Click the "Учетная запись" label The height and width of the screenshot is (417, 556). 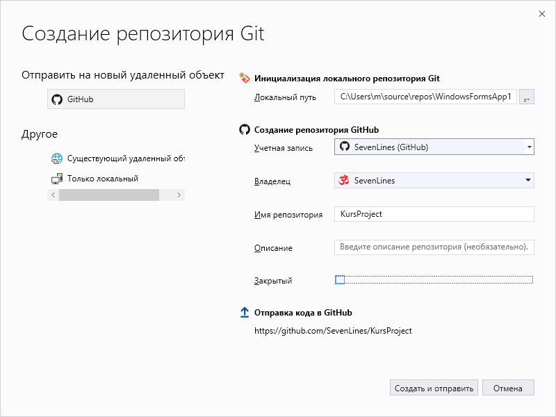tap(284, 148)
